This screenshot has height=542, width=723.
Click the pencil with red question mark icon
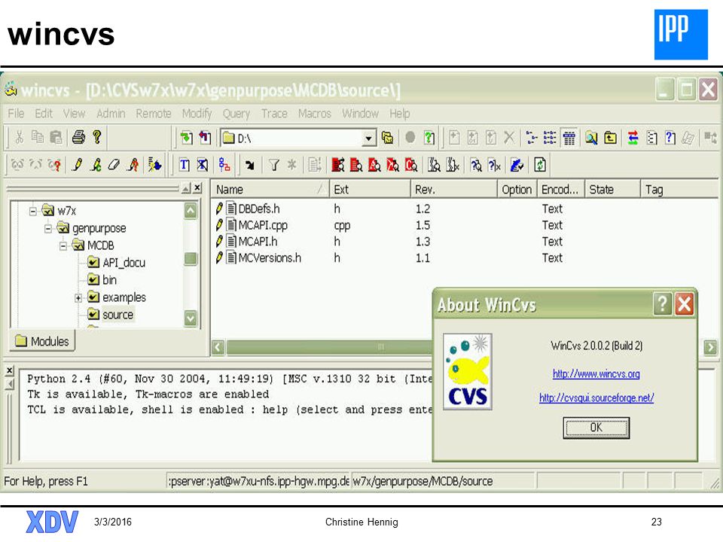click(x=133, y=165)
